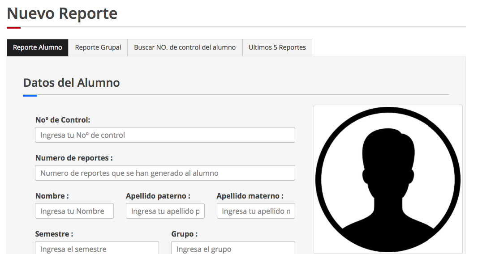Select the Nombre input field

pos(74,211)
